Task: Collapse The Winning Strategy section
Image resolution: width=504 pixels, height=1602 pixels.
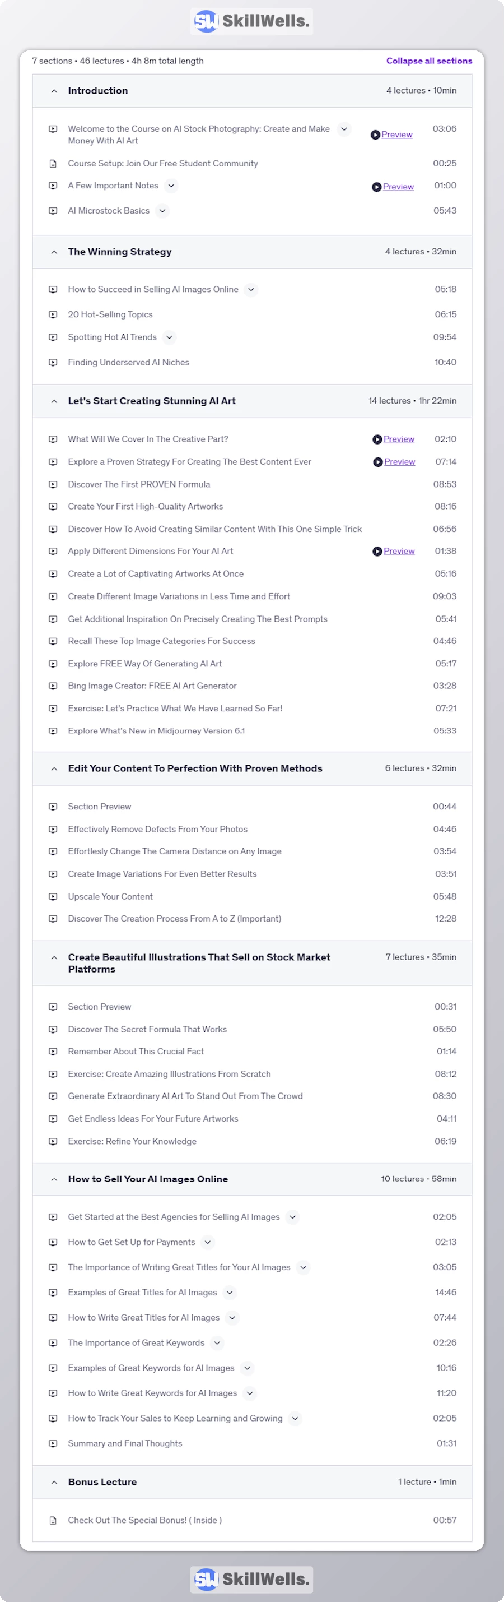Action: tap(54, 252)
